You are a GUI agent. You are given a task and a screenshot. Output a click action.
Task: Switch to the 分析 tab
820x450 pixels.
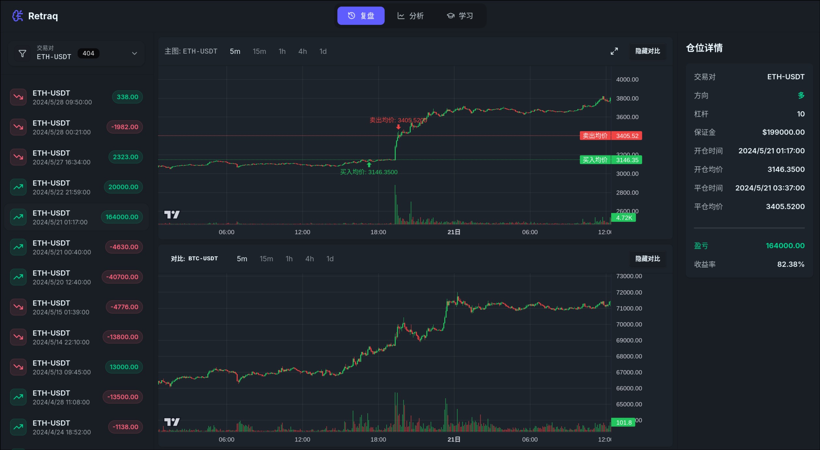coord(410,16)
